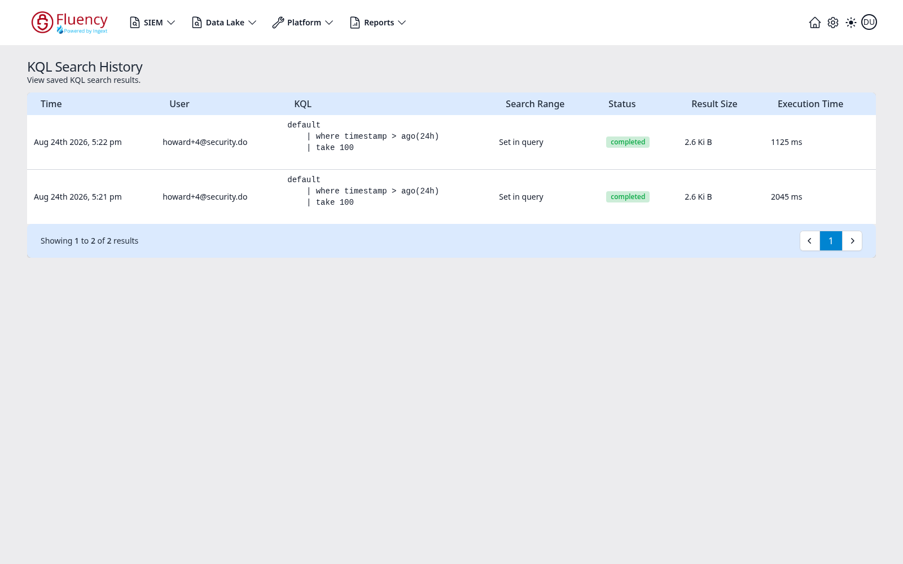Click the KQL query in 2045 ms row
903x564 pixels.
(363, 191)
